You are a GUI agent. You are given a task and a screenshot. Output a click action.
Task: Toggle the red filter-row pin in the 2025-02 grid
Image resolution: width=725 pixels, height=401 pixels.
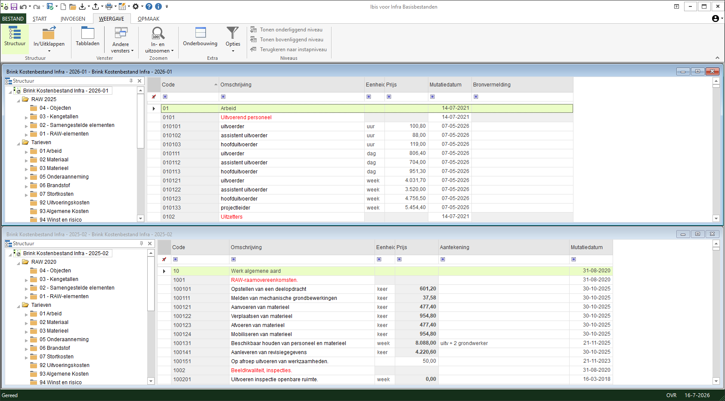164,259
